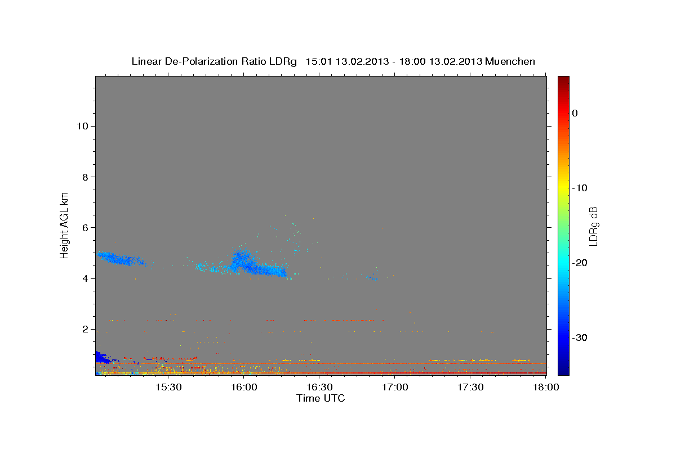
Task: Click the "Height AGL km" axis label
Action: (65, 224)
